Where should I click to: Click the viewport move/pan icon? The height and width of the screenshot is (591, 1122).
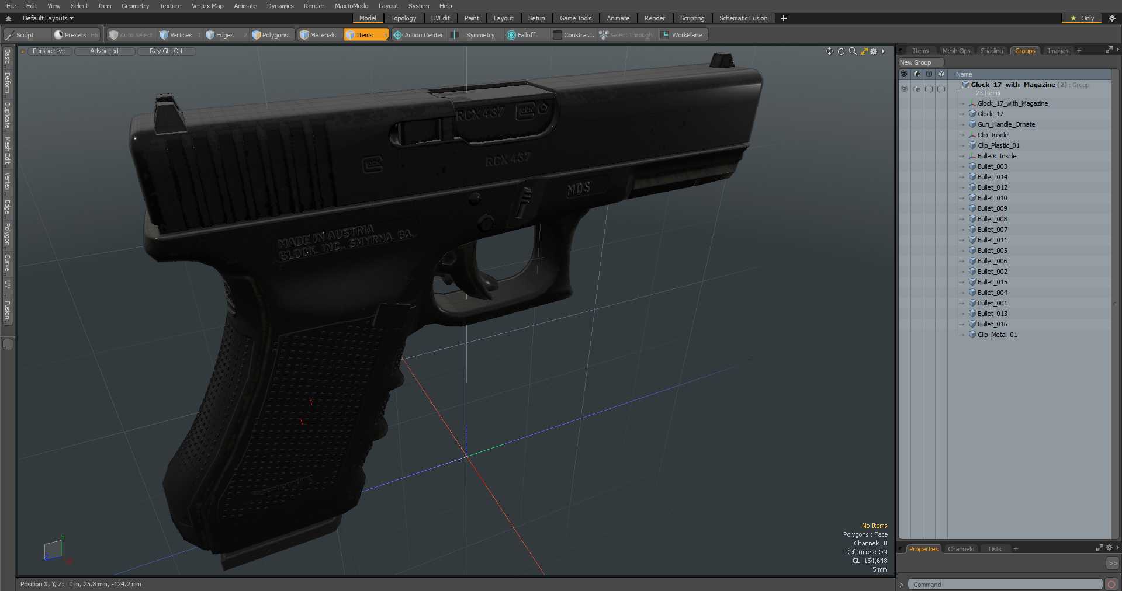pyautogui.click(x=829, y=51)
